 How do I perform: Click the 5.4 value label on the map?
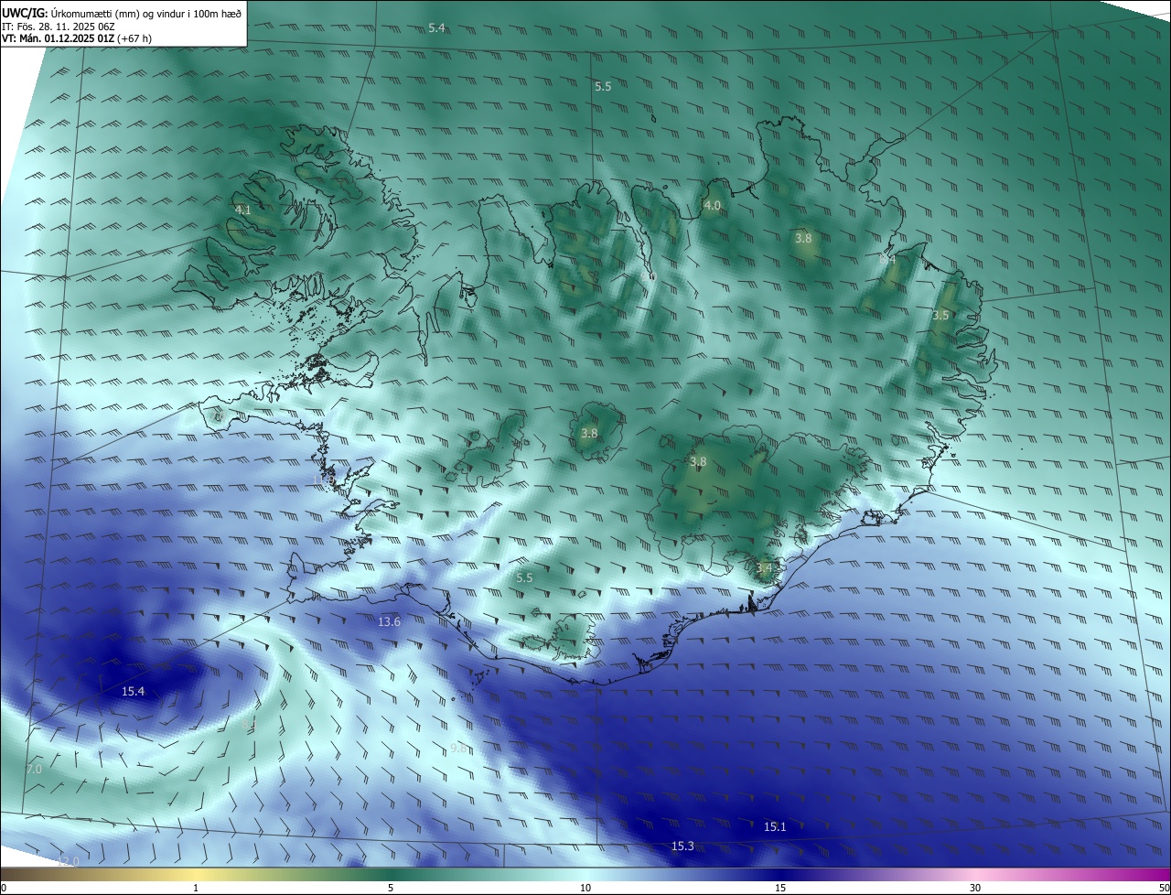click(437, 28)
